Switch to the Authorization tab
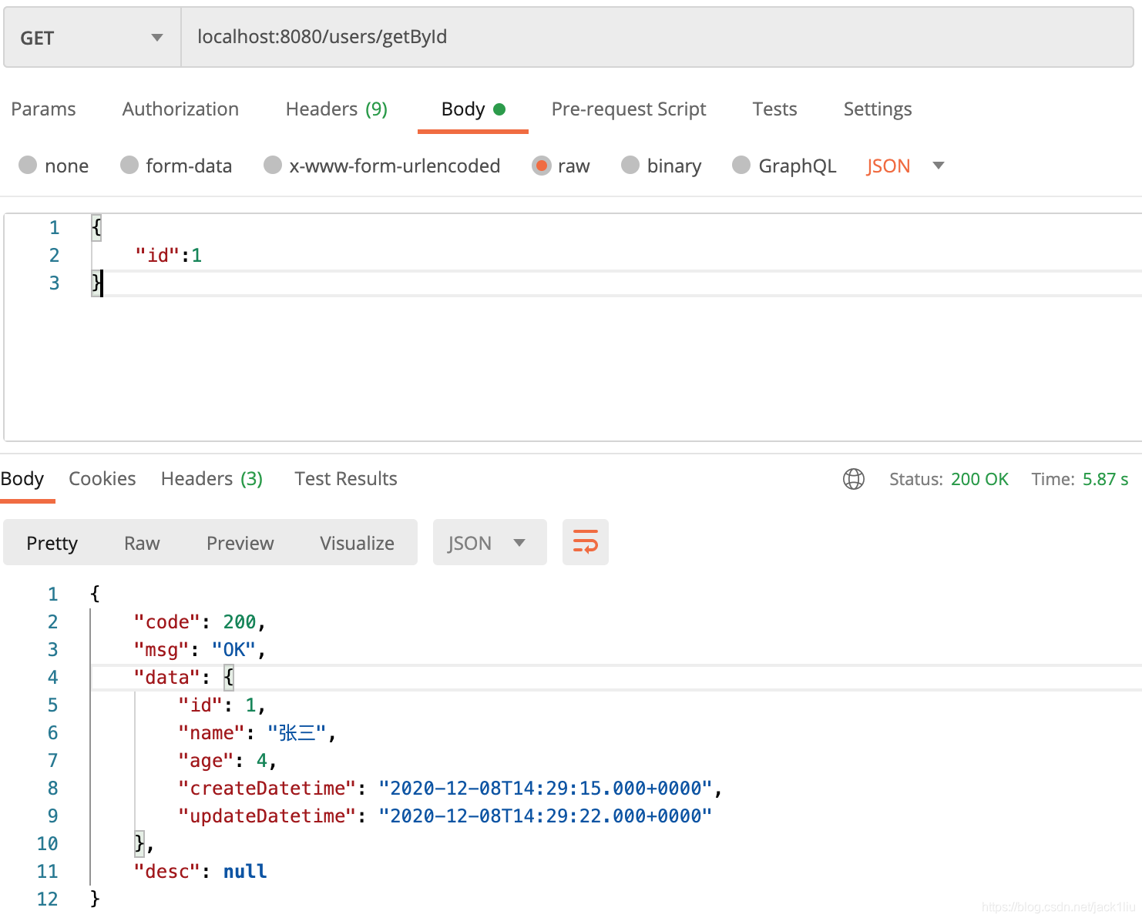This screenshot has height=921, width=1142. pos(180,109)
